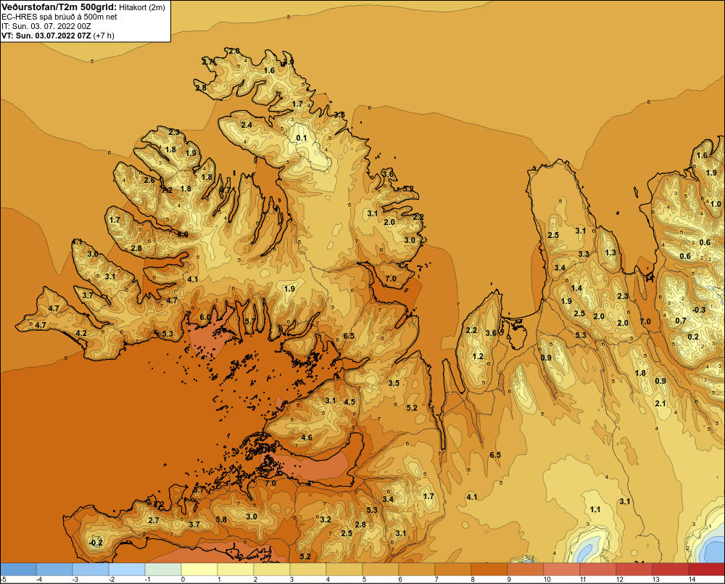Click the legend swatch between 2 and 3
Screen dimensions: 725x584
272,569
